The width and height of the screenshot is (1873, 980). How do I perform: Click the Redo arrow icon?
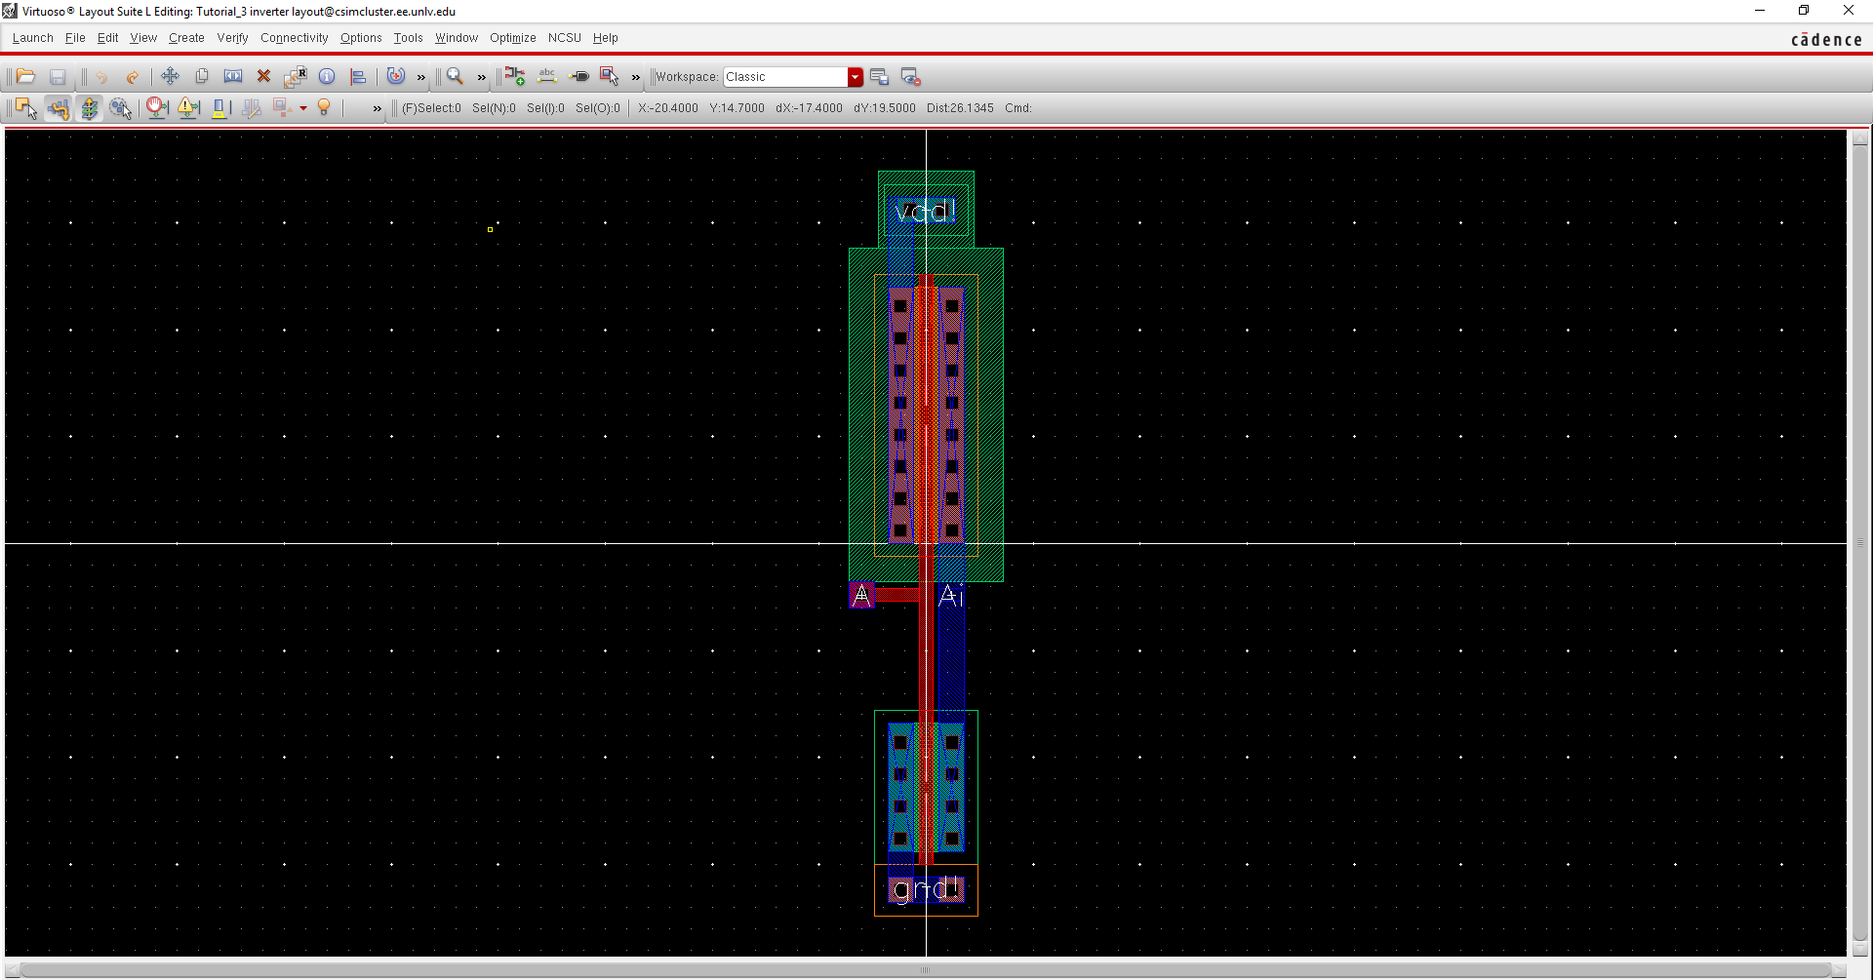coord(132,76)
